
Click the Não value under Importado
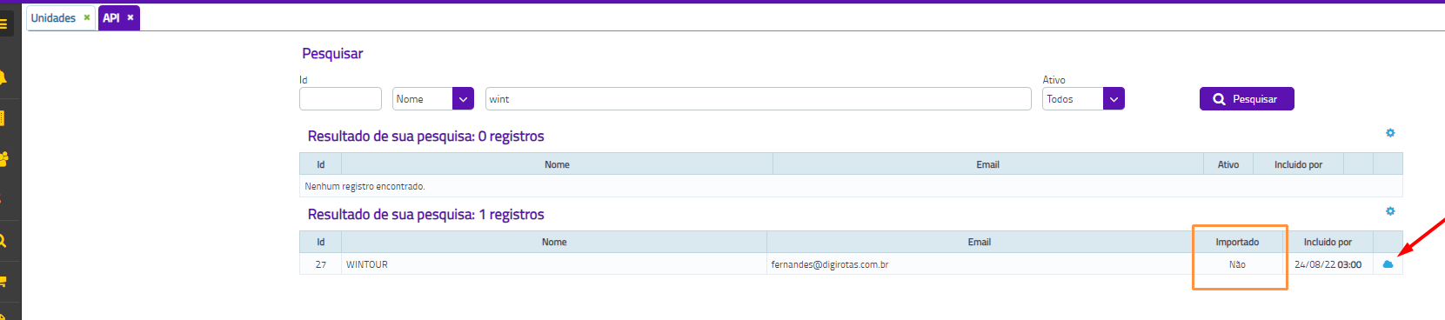[x=1237, y=264]
